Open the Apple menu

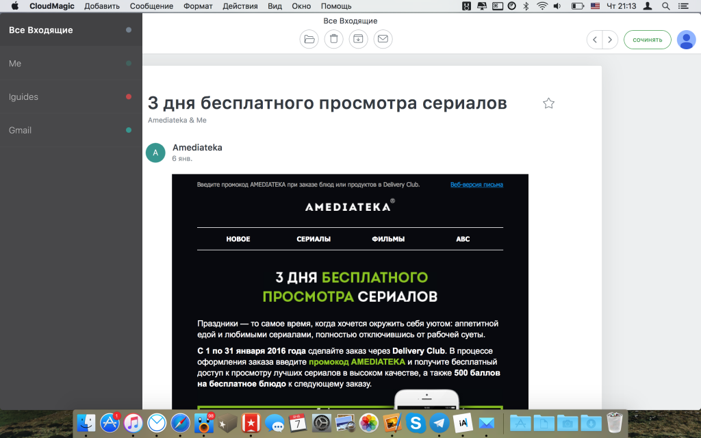15,6
